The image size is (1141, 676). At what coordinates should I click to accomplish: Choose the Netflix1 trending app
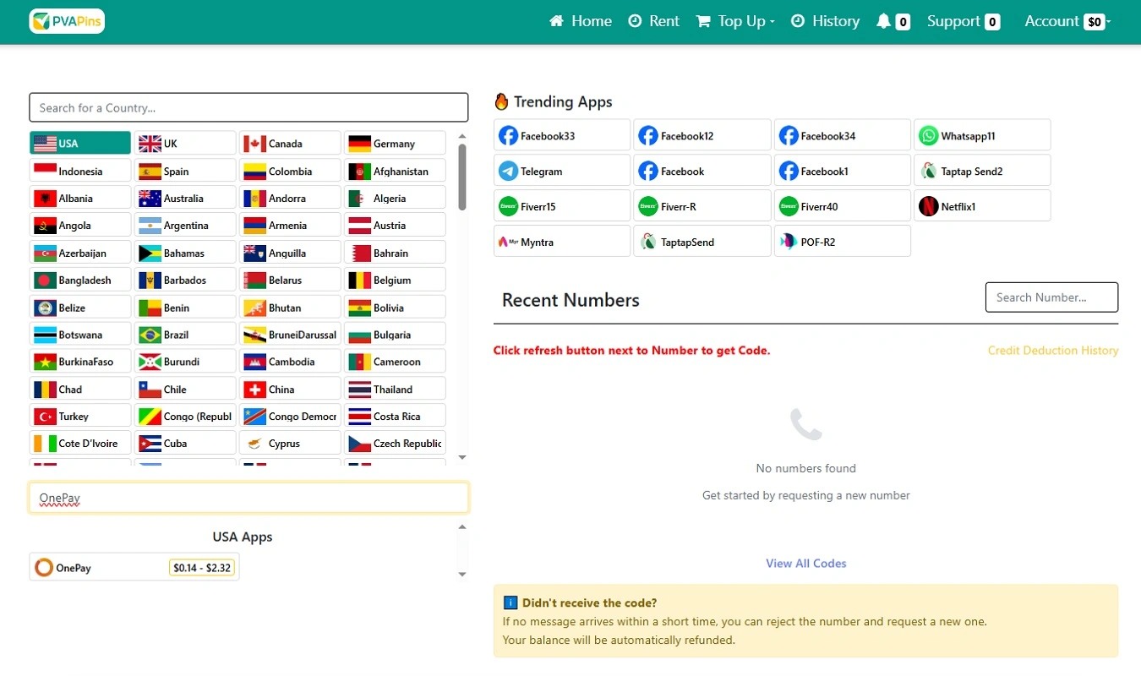coord(983,206)
